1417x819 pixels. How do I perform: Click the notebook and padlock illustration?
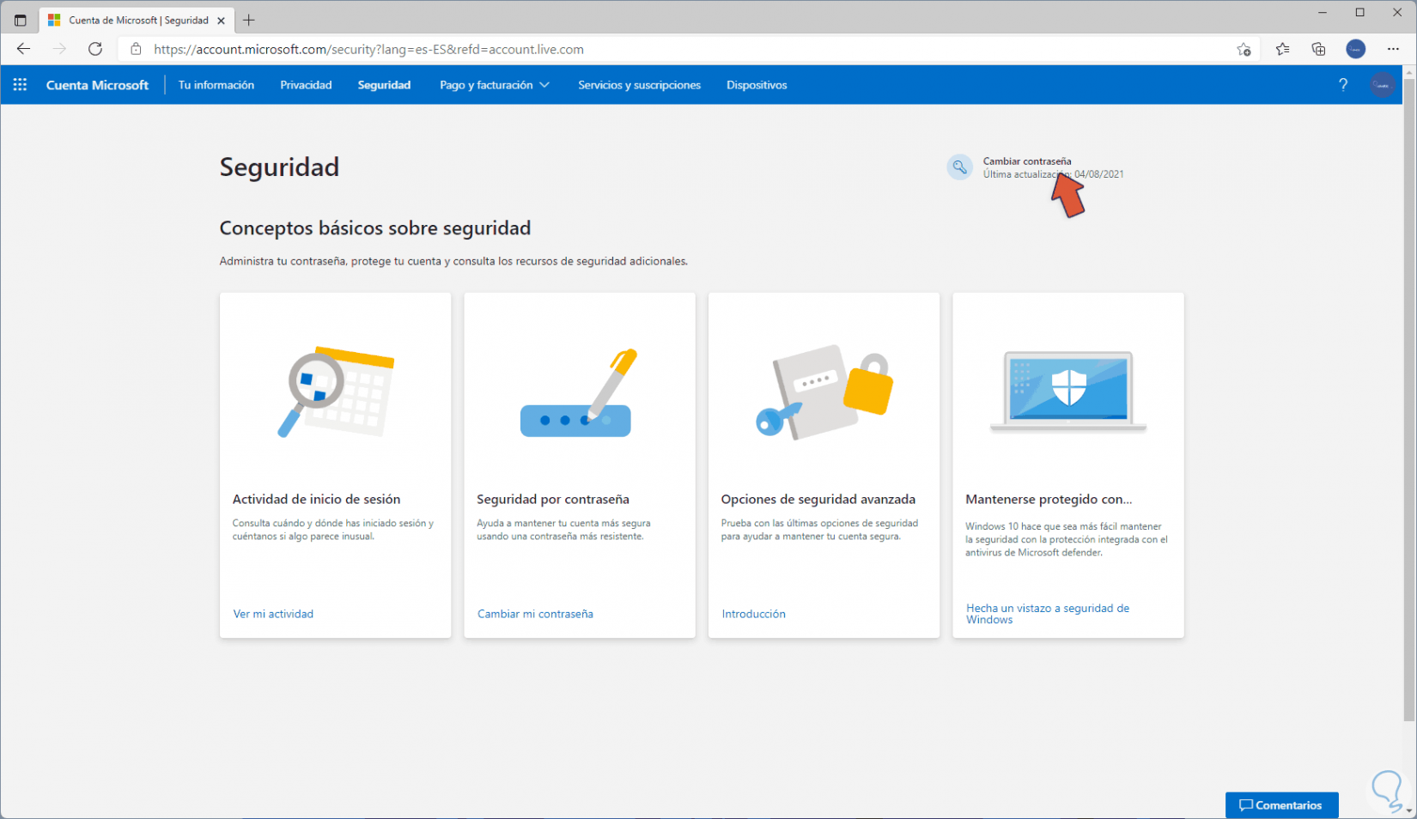coord(824,391)
